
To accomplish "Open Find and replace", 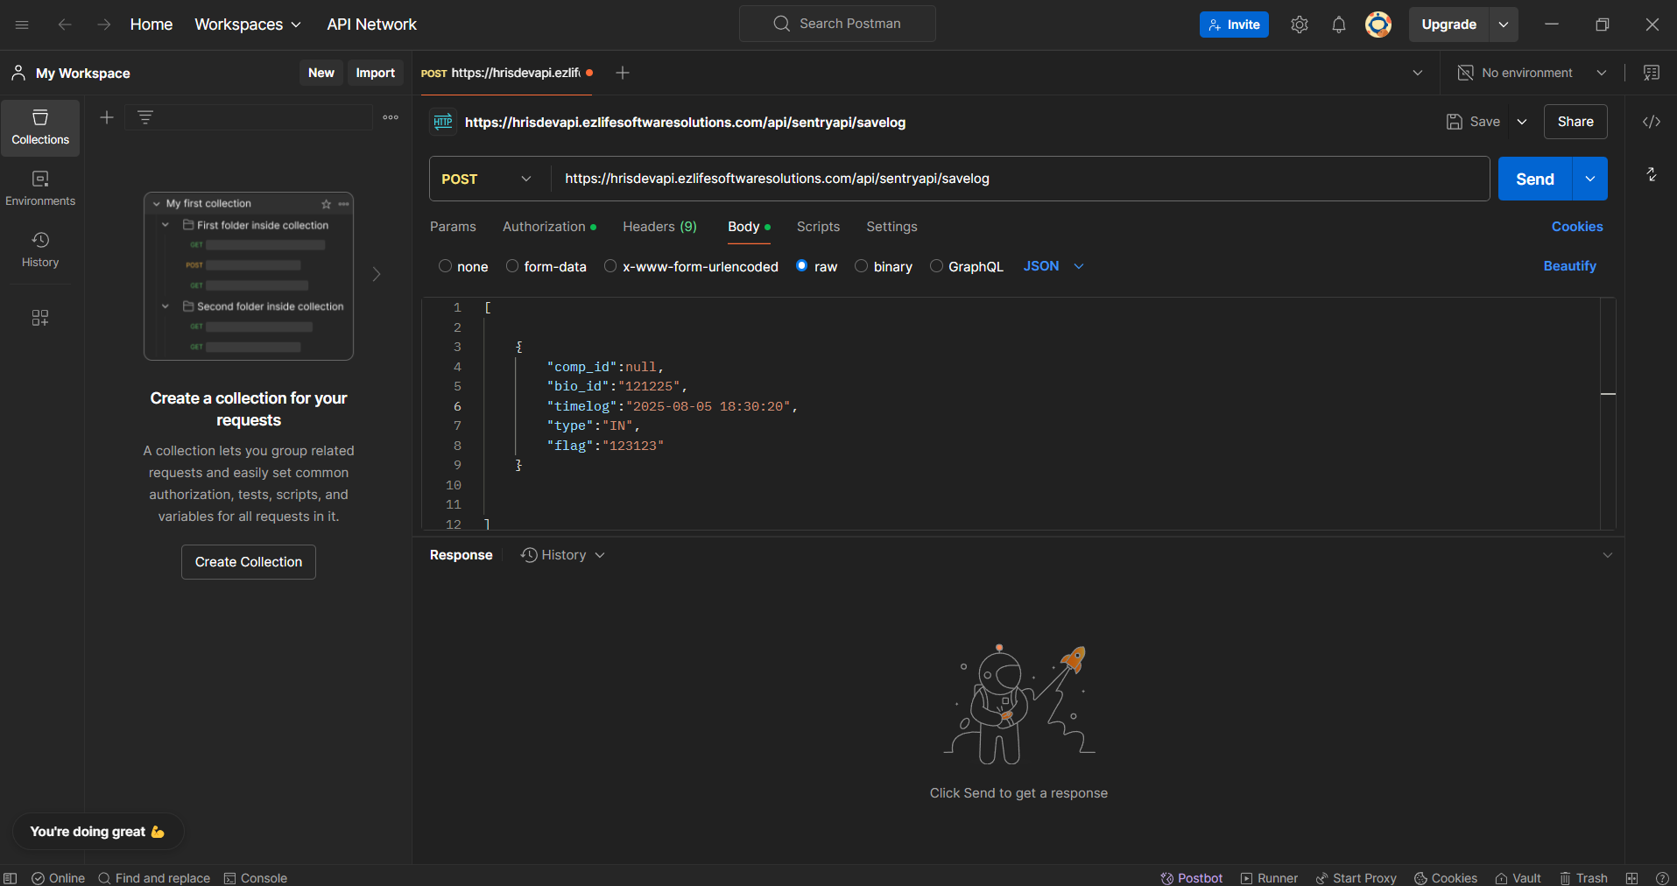I will click(x=154, y=878).
